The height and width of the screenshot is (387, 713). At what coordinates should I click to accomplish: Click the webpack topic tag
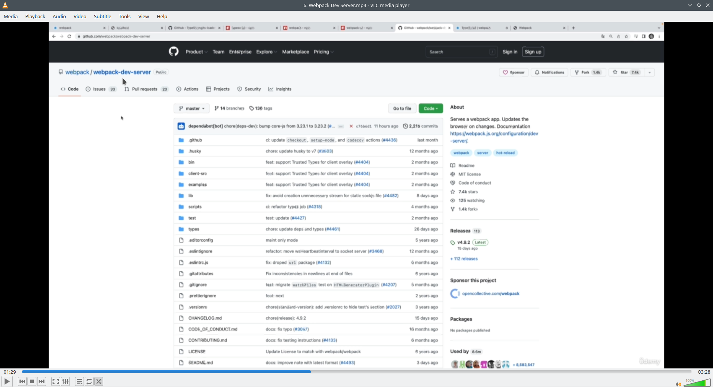pos(461,153)
